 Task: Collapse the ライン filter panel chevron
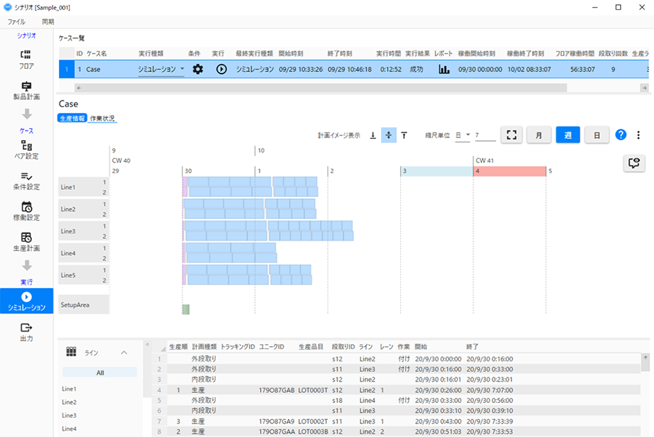(124, 352)
